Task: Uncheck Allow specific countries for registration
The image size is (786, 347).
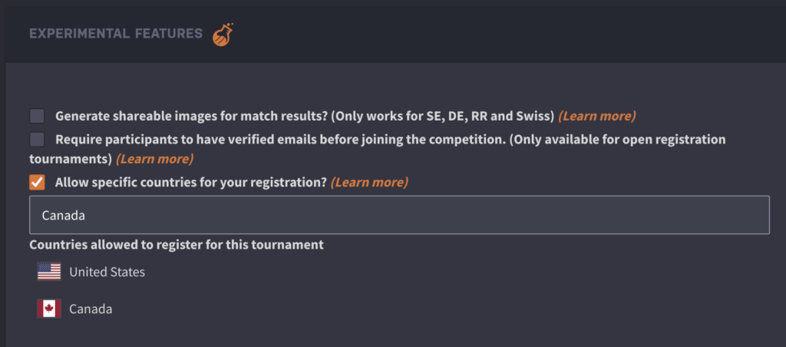Action: (37, 182)
